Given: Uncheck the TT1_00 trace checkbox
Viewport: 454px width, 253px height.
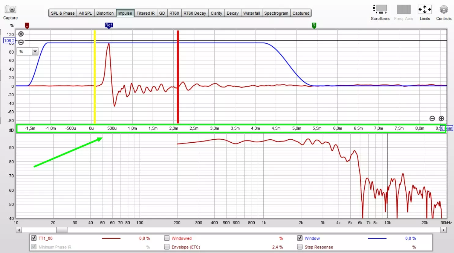Looking at the screenshot, I should 34,238.
